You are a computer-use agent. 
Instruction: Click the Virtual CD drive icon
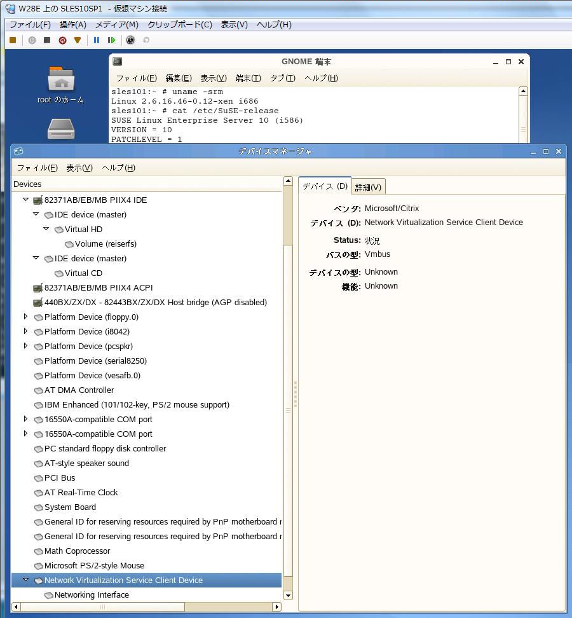(59, 273)
